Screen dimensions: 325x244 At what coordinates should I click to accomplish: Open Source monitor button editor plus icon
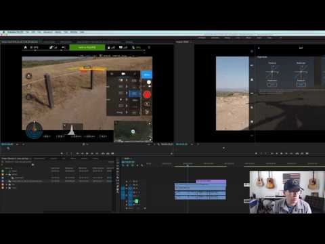(x=171, y=154)
